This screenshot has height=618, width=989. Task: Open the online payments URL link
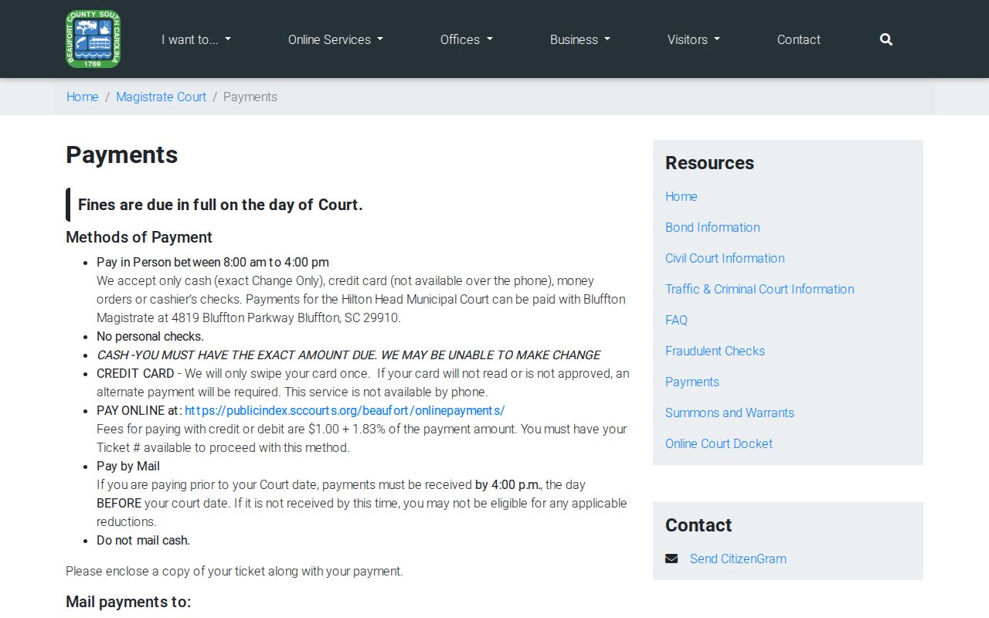pyautogui.click(x=345, y=410)
